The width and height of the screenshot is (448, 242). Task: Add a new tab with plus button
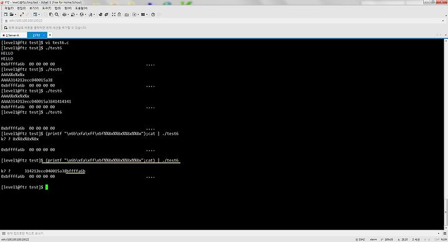tap(50, 35)
